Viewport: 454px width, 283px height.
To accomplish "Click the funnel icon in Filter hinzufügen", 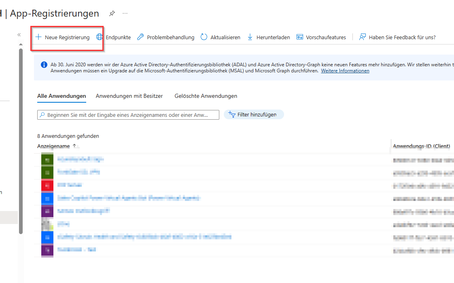I will pyautogui.click(x=231, y=114).
